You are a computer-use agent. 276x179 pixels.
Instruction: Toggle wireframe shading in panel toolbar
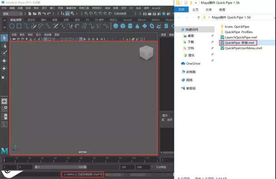77,39
